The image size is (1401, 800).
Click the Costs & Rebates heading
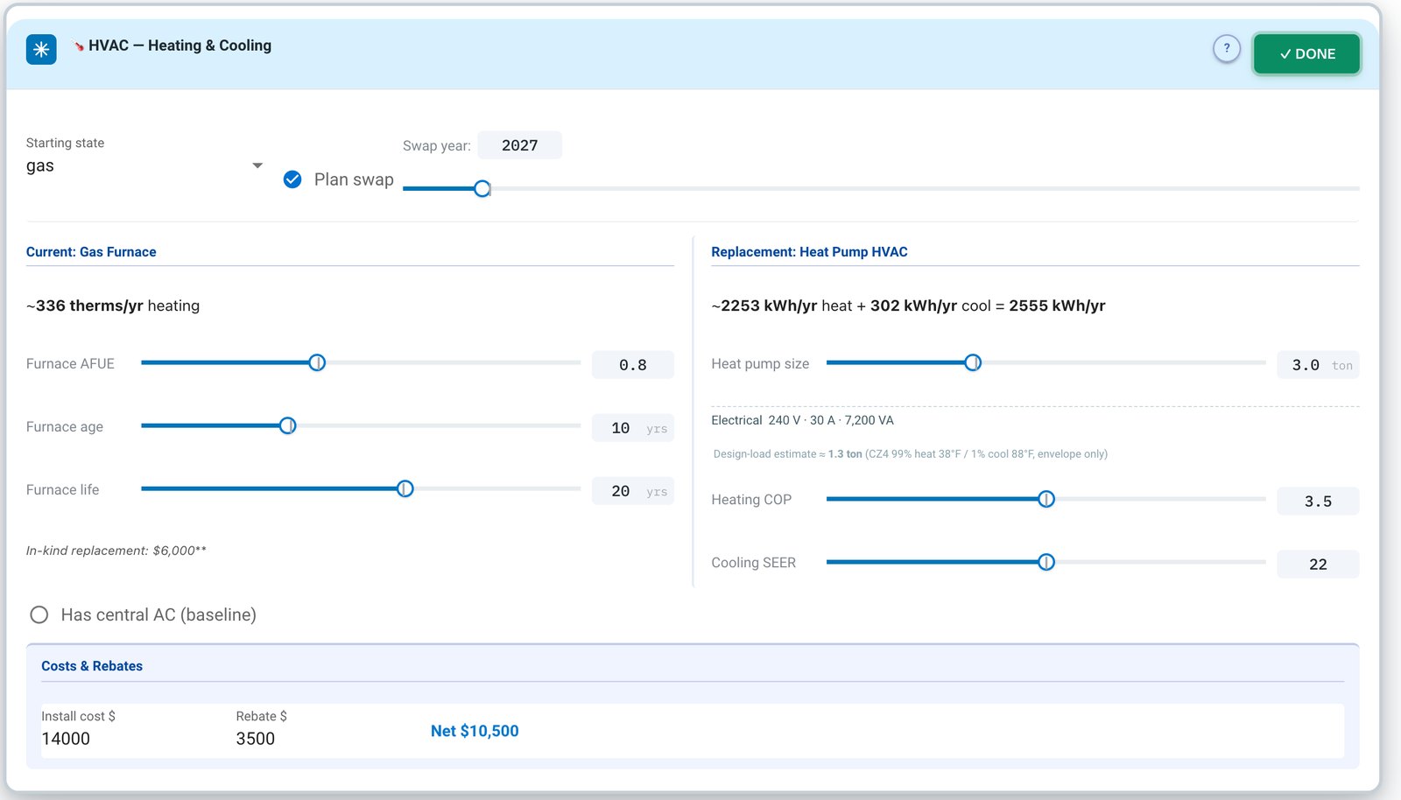[92, 666]
